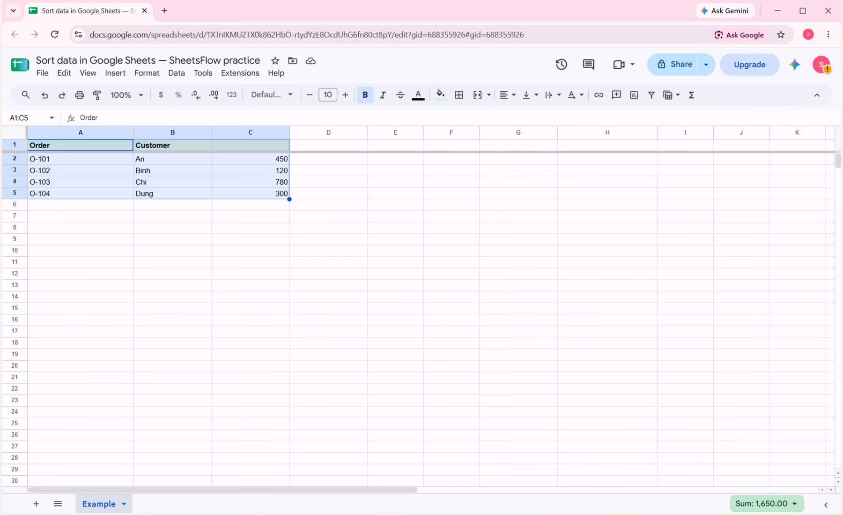Open the Format menu
The image size is (843, 515).
(x=147, y=73)
